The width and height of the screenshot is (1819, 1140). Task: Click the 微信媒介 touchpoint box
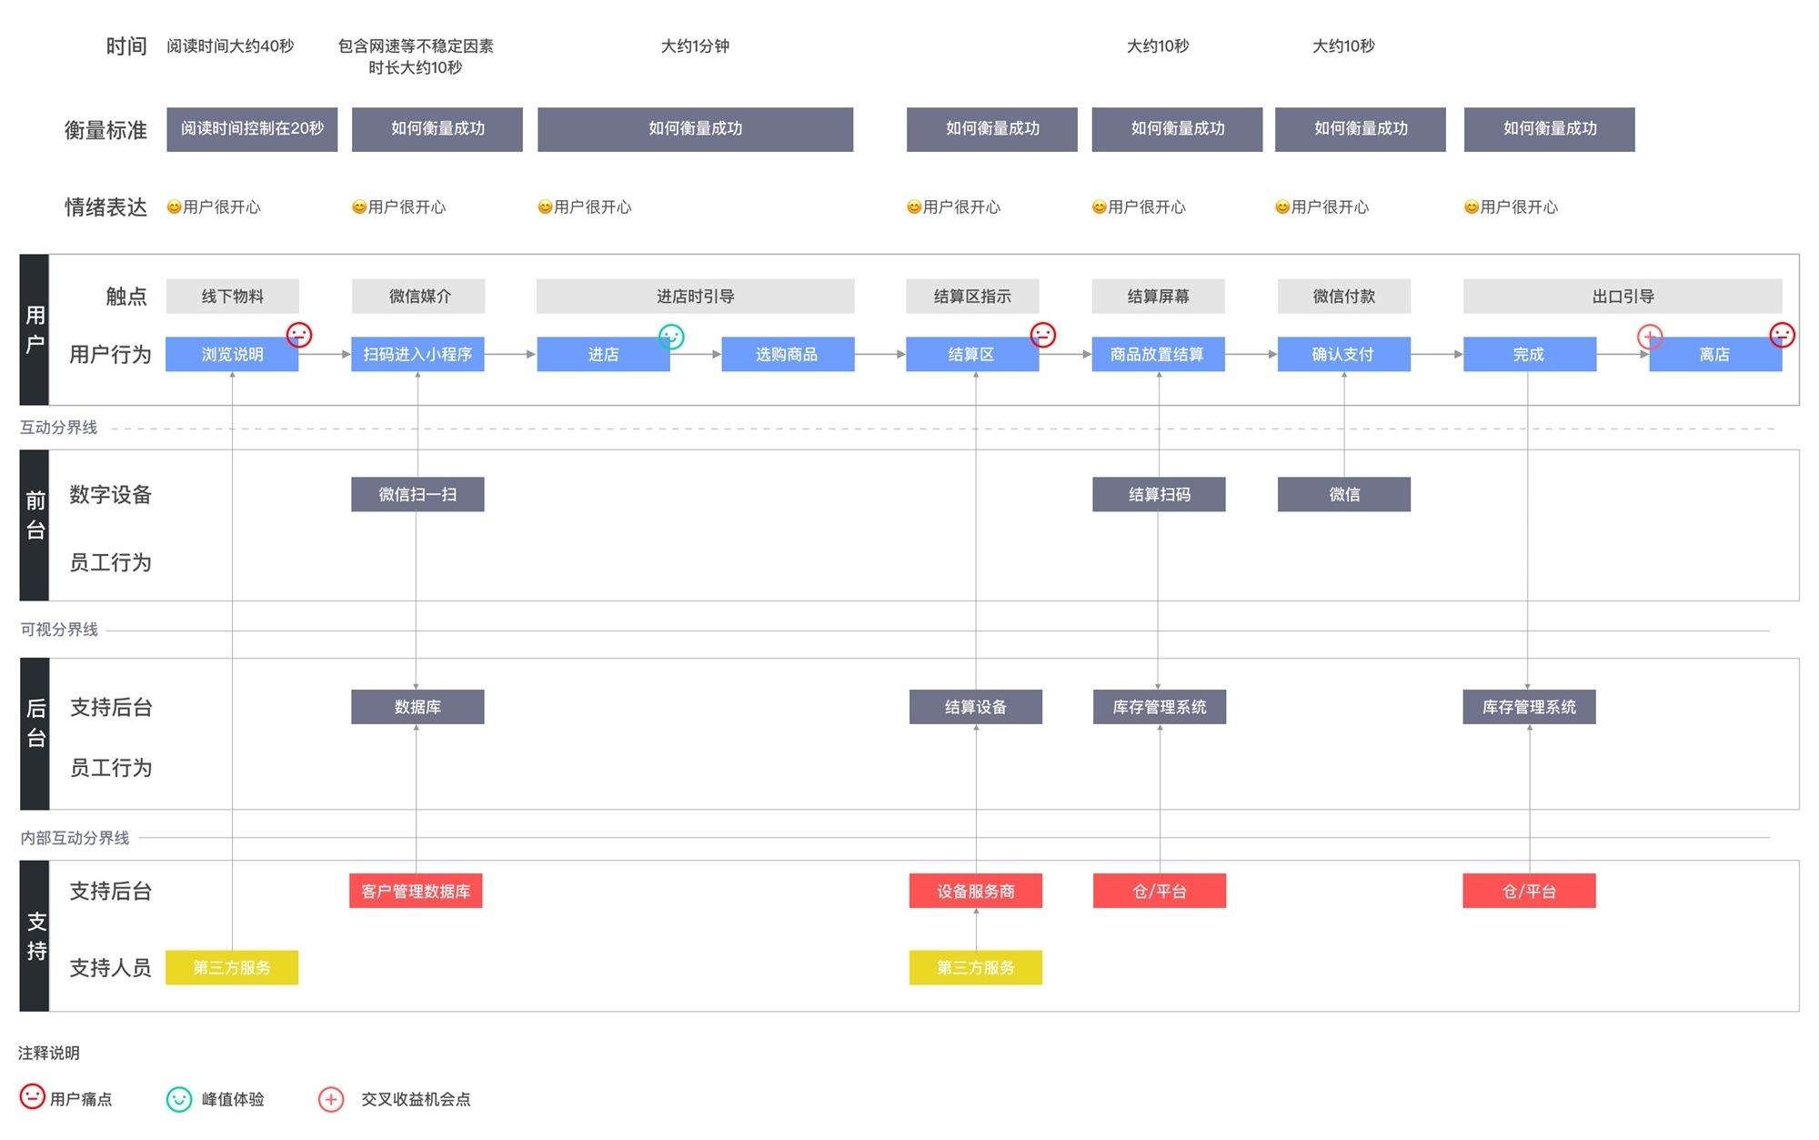417,296
